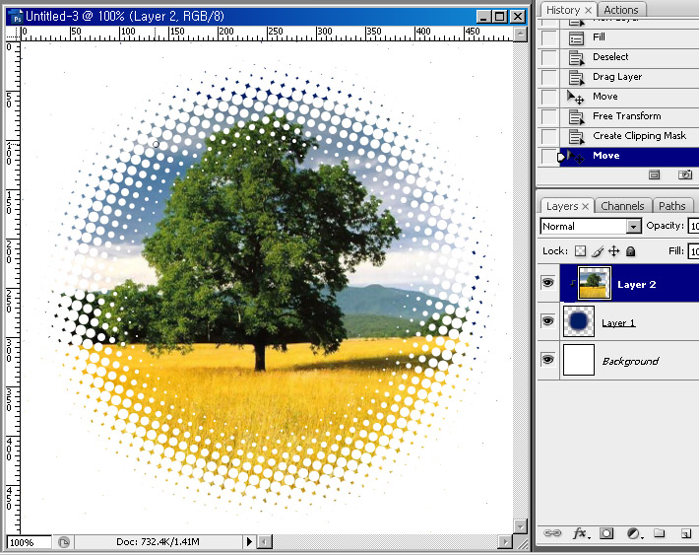Click the Create new group folder icon
699x555 pixels.
pos(660,532)
